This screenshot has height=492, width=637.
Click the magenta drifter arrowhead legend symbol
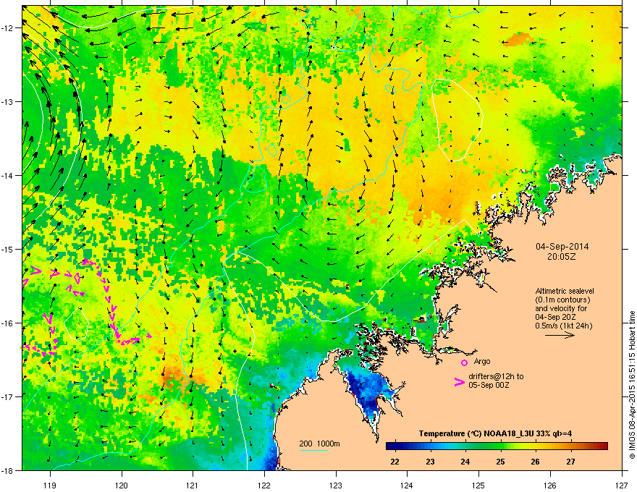point(459,382)
